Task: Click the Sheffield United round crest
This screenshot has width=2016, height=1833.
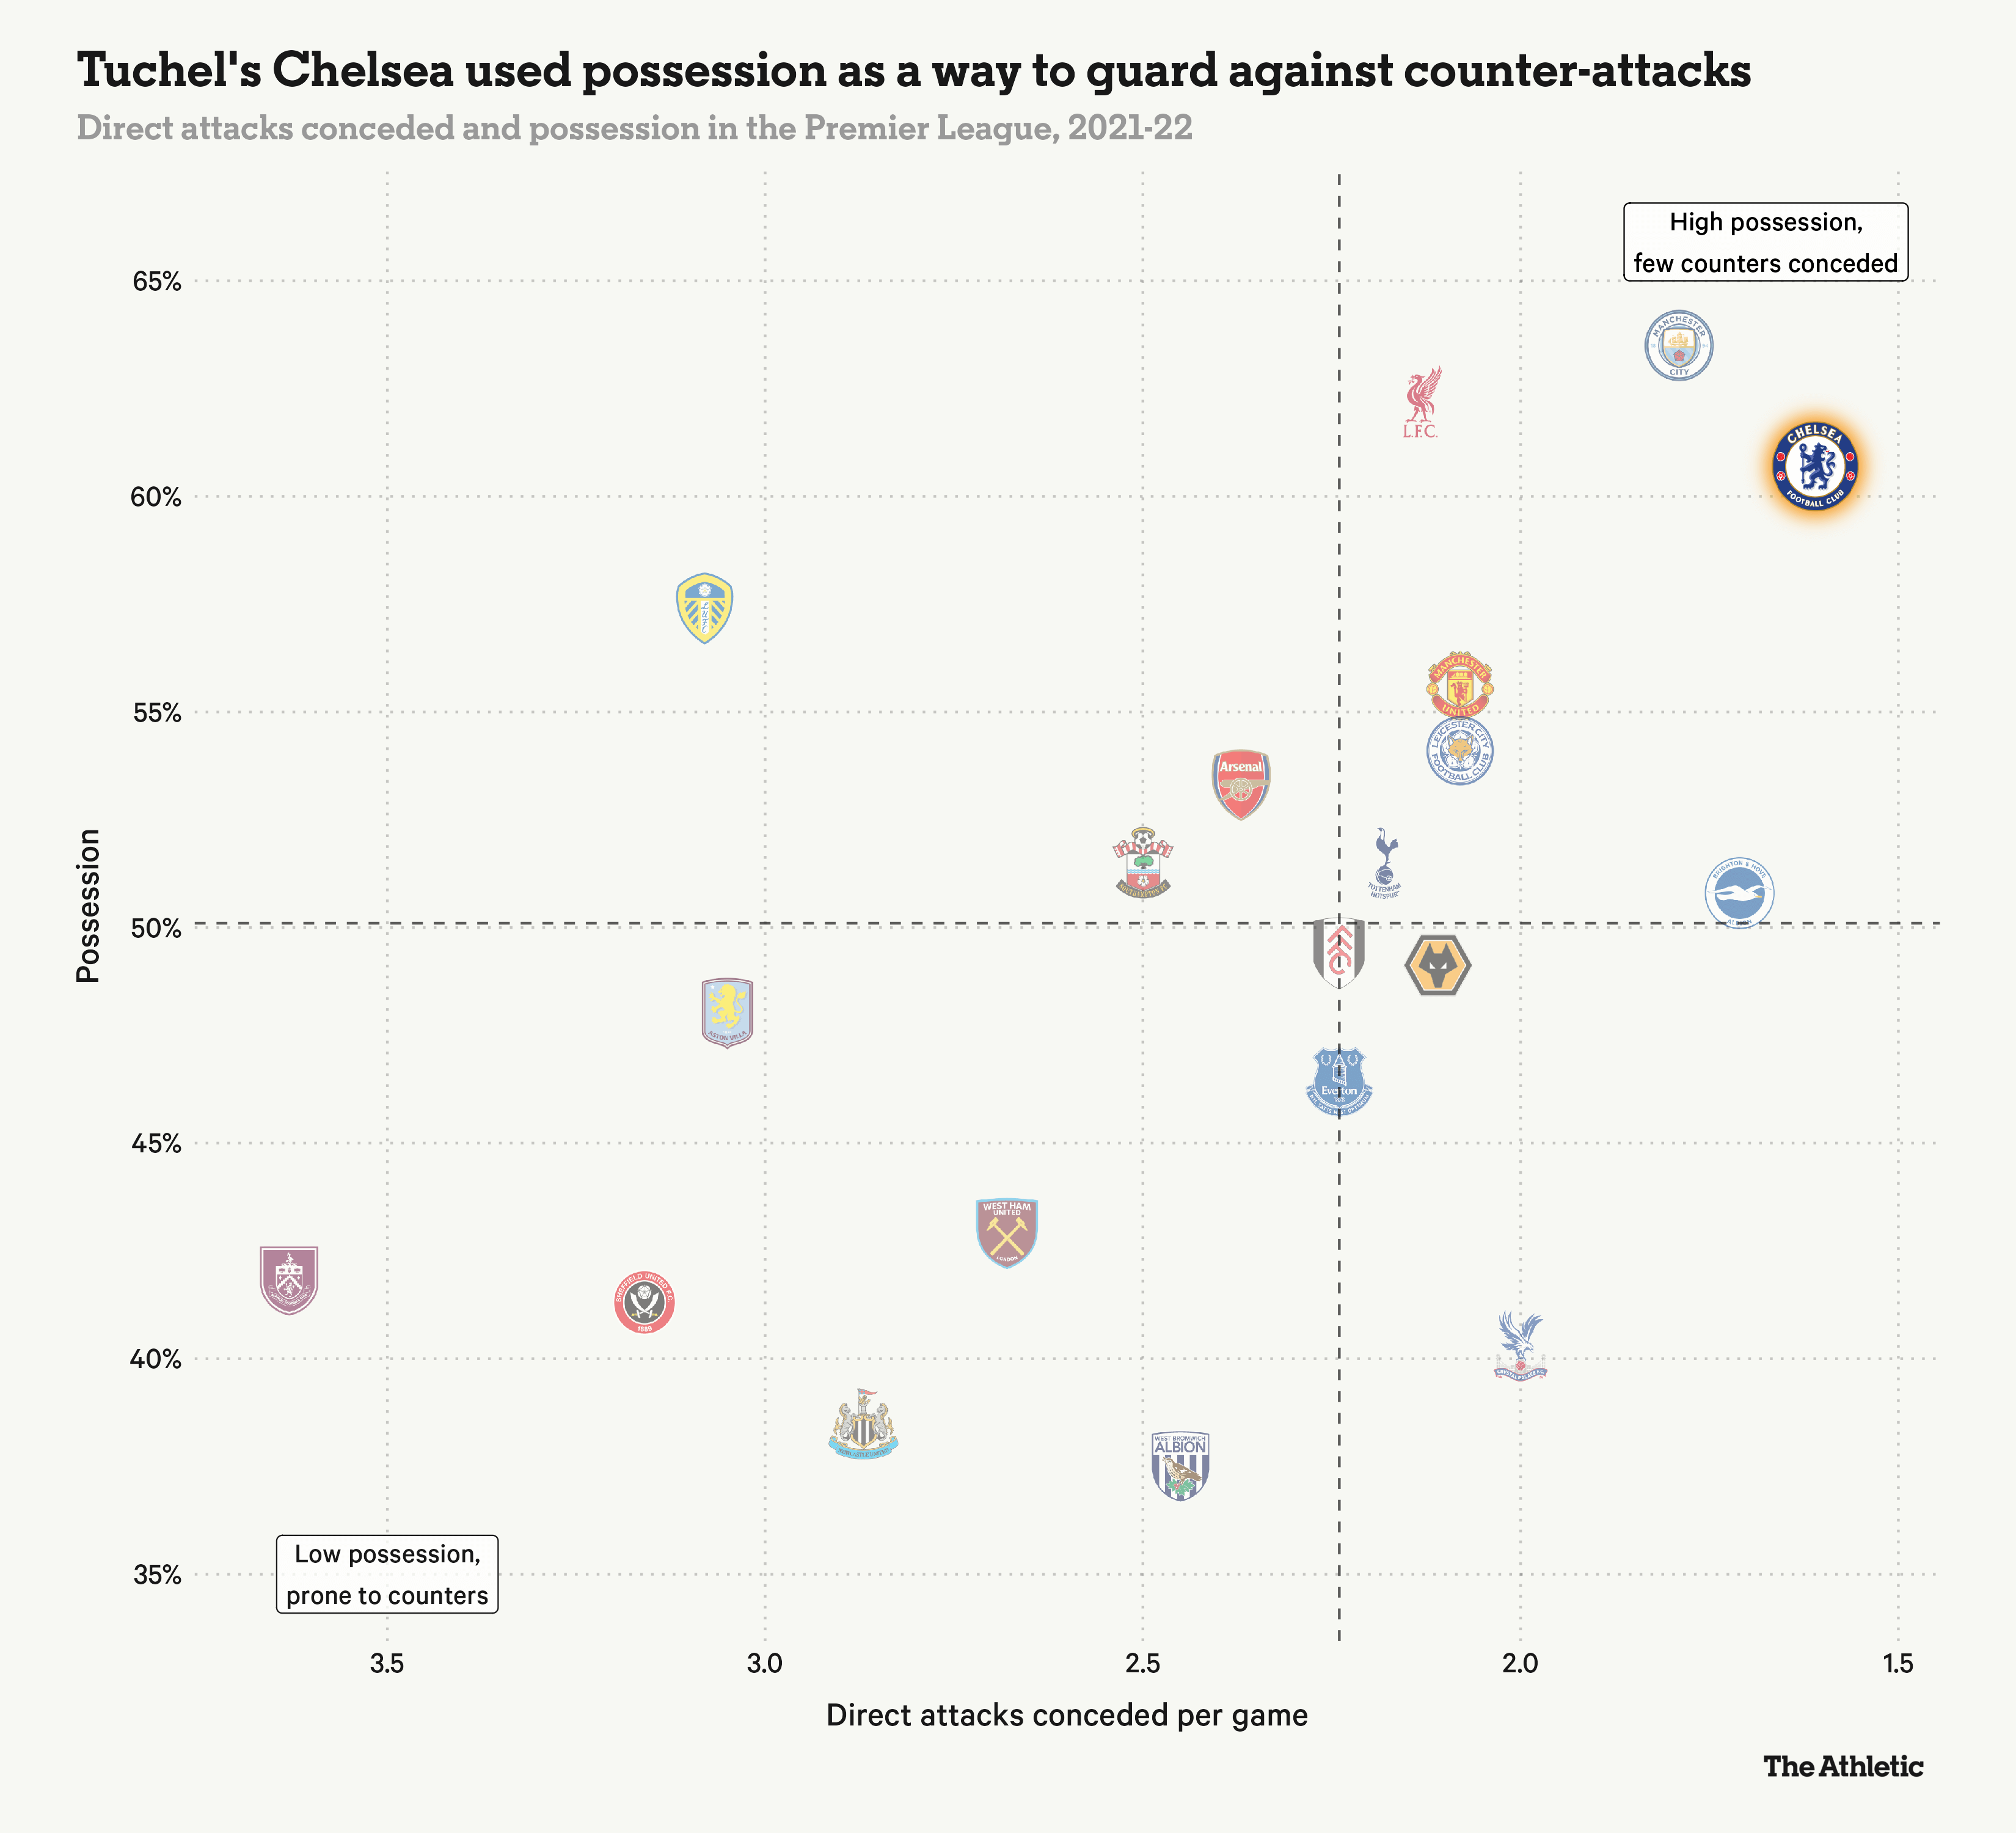Action: point(644,1303)
